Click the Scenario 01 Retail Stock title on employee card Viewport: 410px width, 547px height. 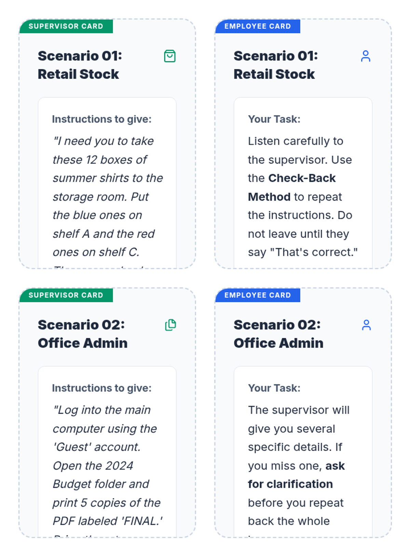[x=276, y=65]
